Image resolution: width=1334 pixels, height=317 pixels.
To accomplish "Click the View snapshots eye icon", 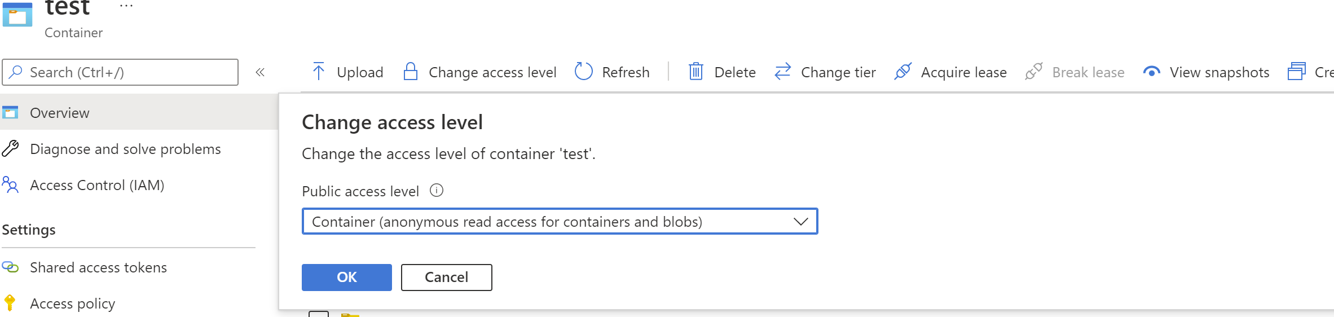I will [x=1151, y=72].
